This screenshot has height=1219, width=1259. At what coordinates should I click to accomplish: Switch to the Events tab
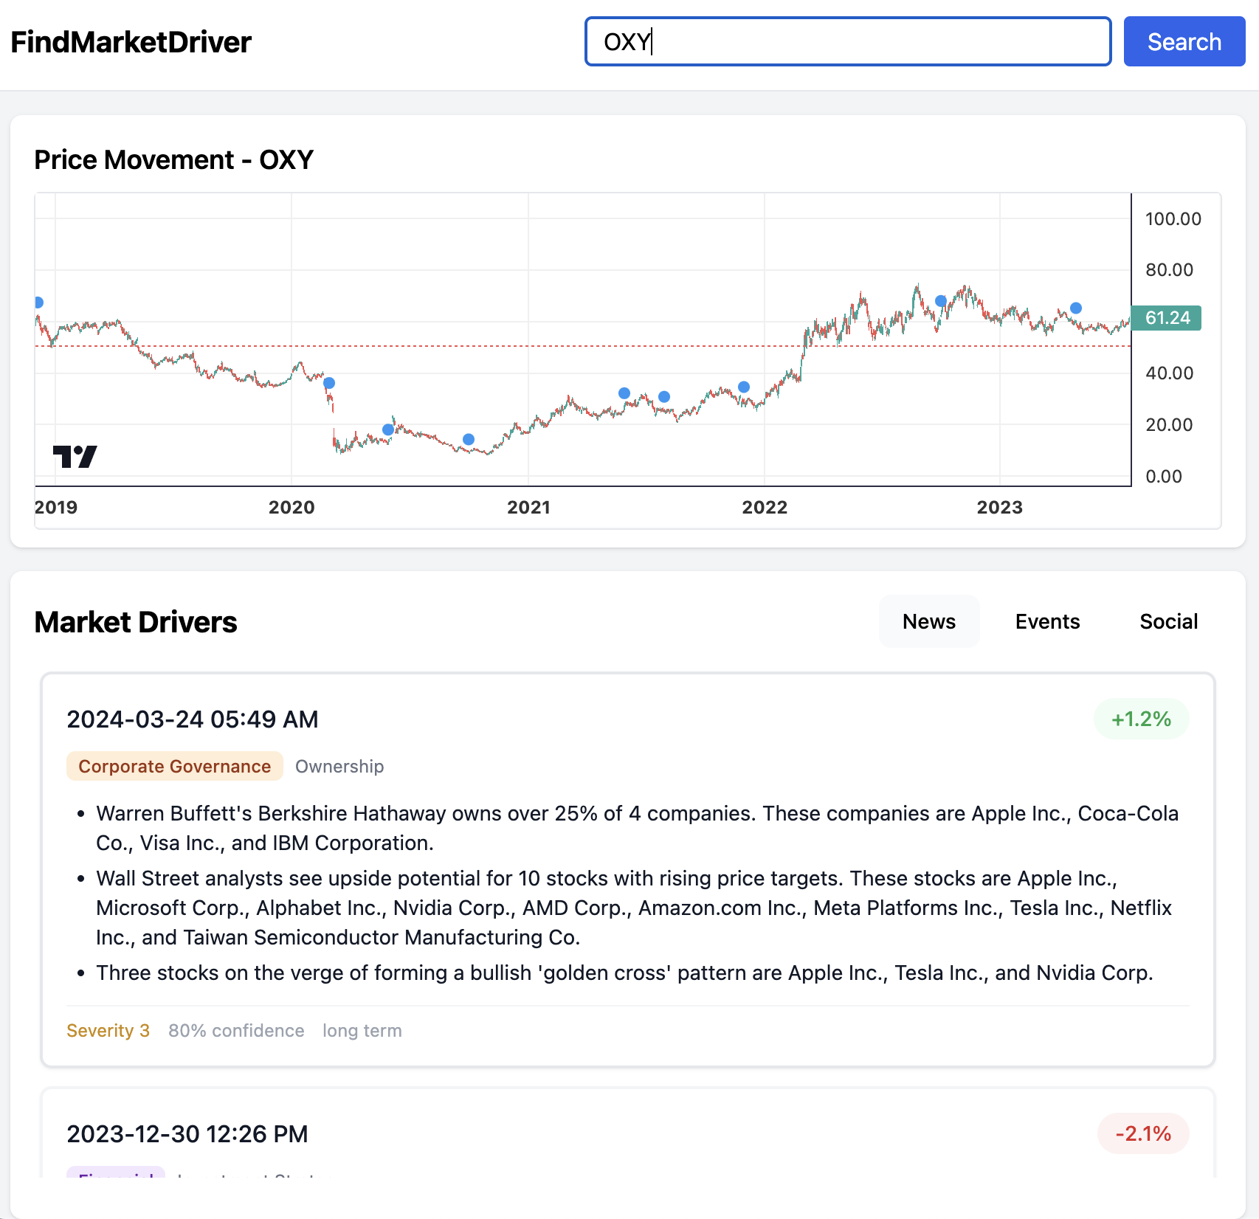tap(1046, 621)
